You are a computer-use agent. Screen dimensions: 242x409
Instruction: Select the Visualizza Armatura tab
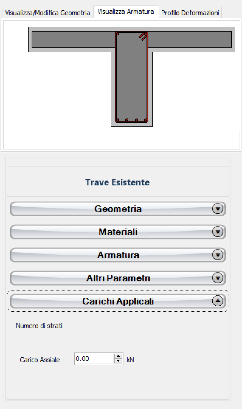coord(126,12)
